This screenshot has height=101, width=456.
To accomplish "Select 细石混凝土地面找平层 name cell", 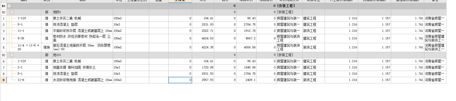I will [x=82, y=48].
